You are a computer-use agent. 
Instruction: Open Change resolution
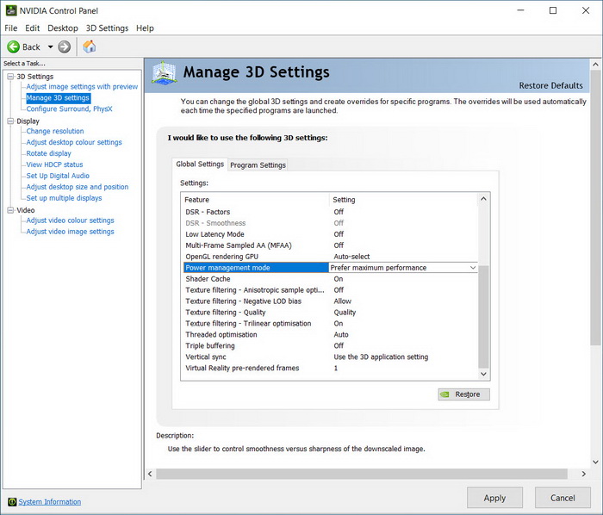(55, 131)
